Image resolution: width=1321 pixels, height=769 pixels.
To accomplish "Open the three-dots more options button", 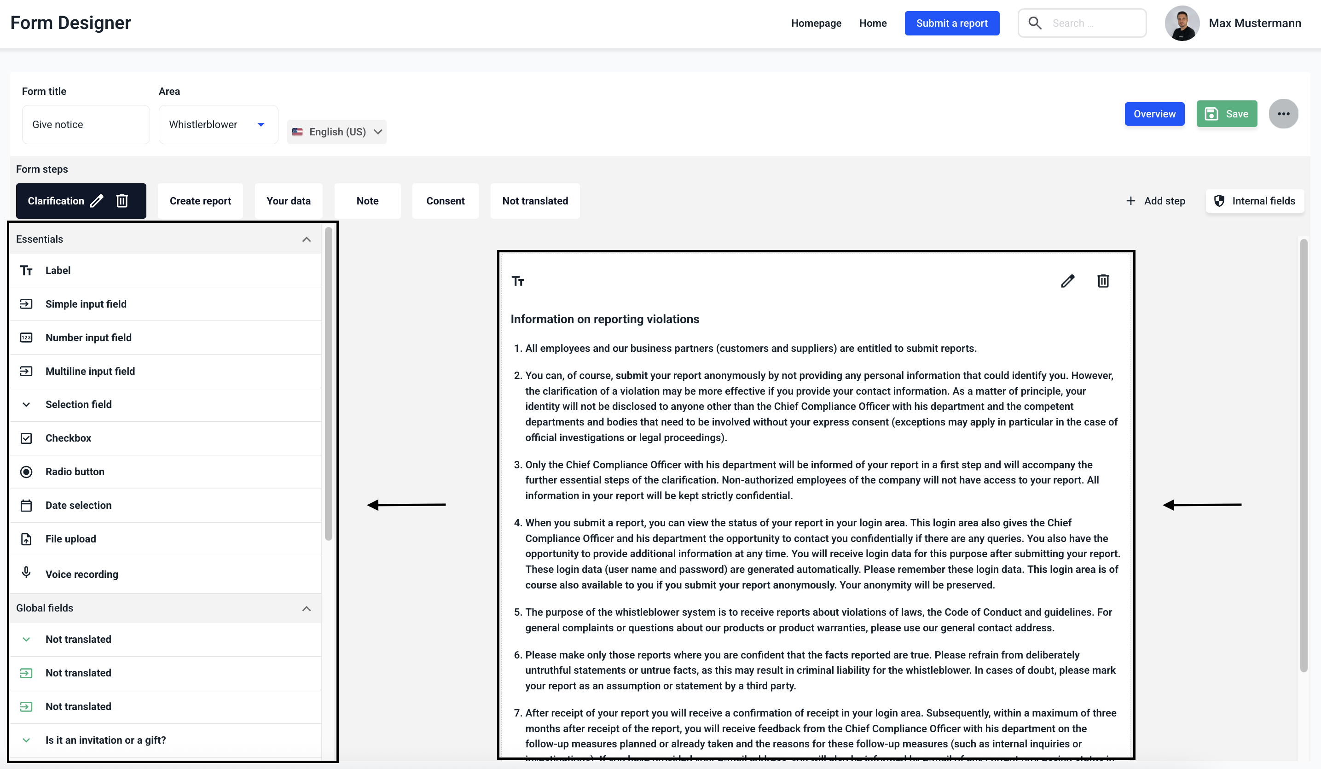I will click(1283, 114).
